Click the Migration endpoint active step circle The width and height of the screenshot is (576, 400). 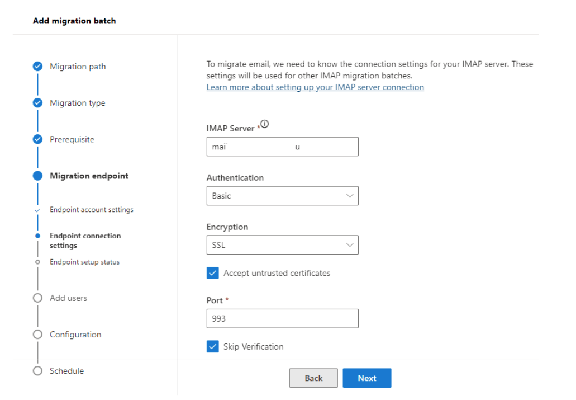tap(37, 176)
